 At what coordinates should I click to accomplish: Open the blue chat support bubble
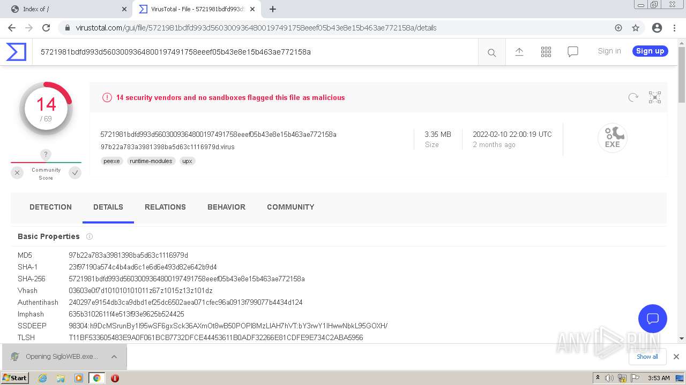coord(653,319)
